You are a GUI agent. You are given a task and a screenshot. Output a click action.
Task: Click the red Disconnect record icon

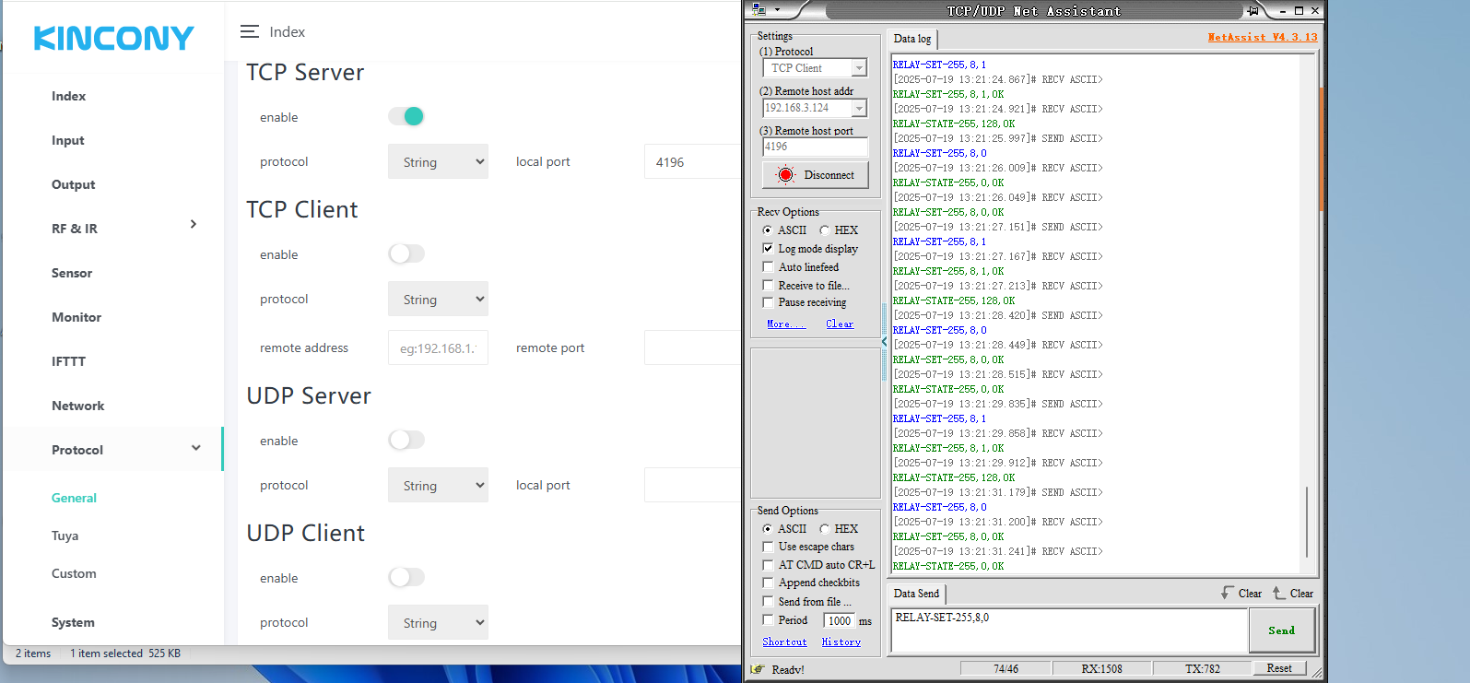[x=785, y=175]
